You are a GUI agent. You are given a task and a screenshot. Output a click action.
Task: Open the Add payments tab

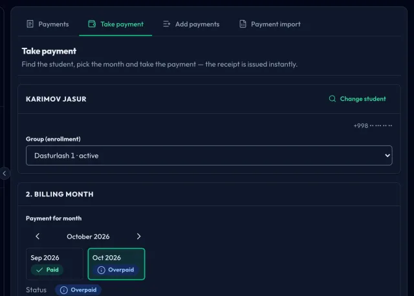[x=191, y=25]
